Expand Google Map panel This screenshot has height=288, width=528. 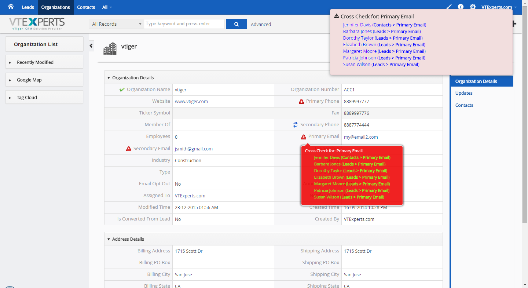click(x=44, y=80)
